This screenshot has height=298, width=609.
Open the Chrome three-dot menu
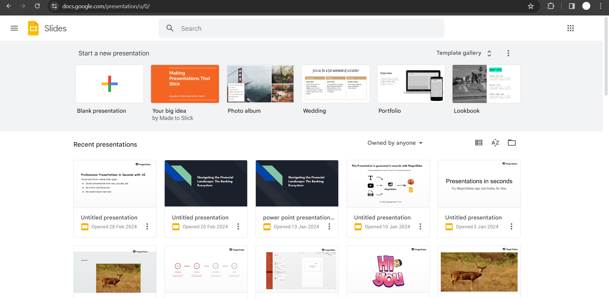[x=600, y=6]
